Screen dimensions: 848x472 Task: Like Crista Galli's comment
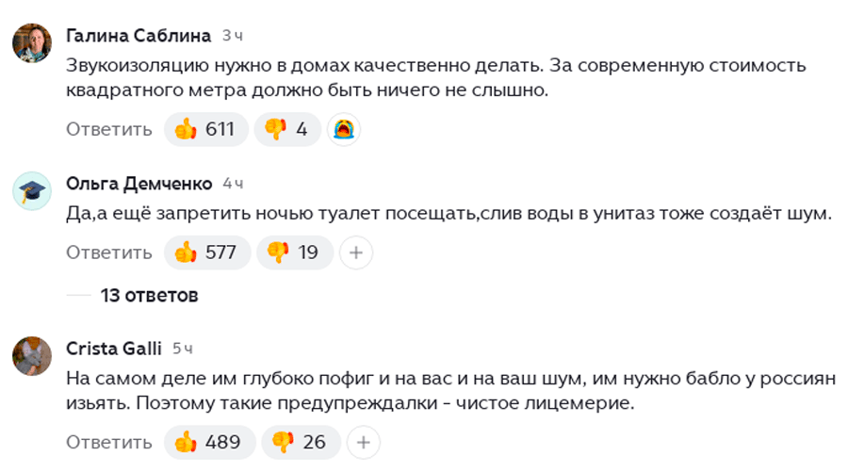pos(209,442)
